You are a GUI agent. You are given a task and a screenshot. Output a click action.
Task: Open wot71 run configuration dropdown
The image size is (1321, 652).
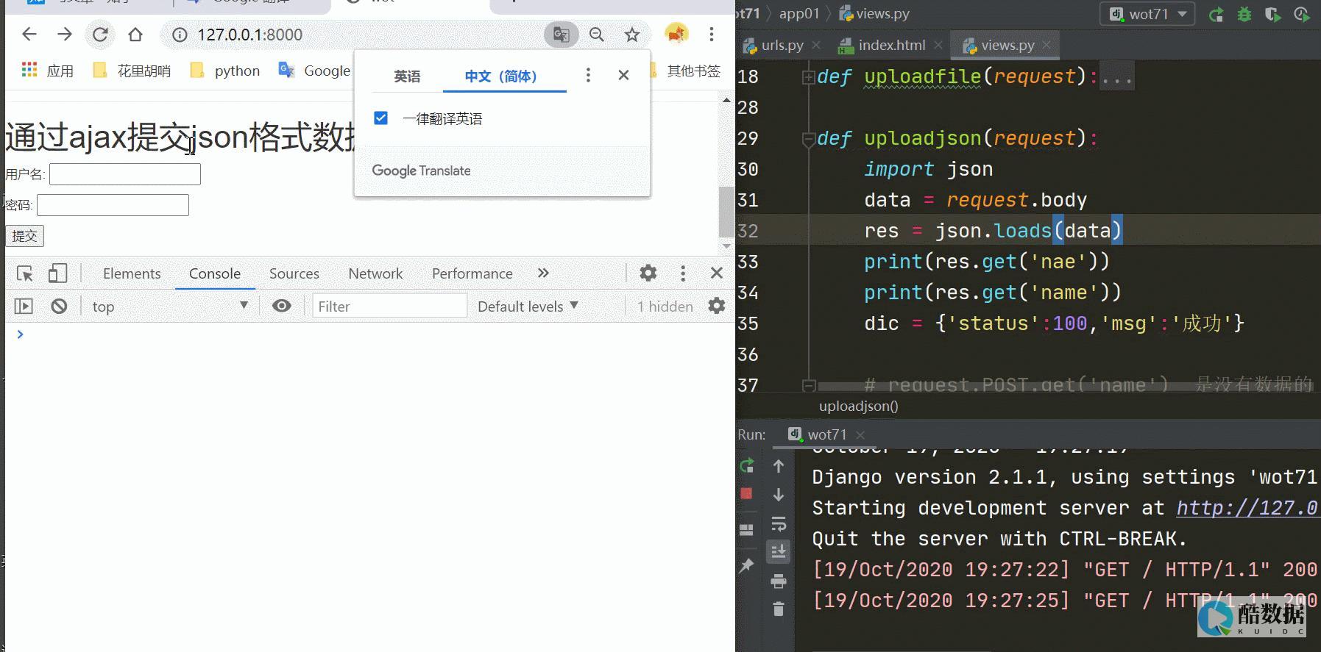coord(1148,14)
